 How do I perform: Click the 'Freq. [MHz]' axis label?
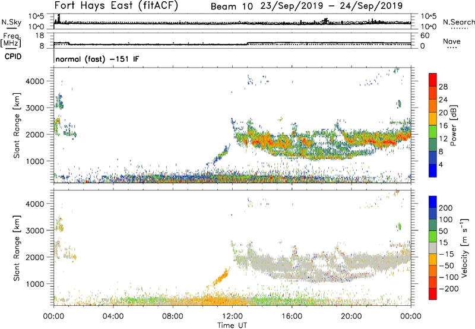11,40
